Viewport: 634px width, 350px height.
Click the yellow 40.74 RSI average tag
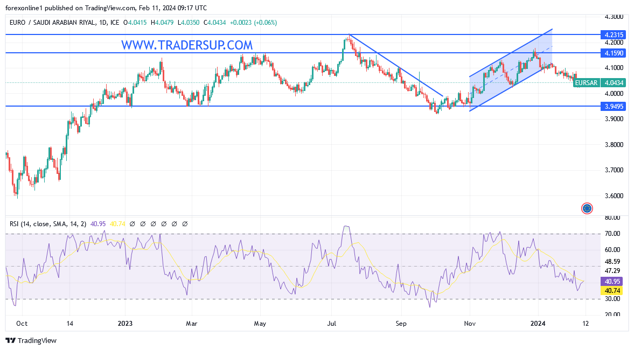click(x=611, y=291)
